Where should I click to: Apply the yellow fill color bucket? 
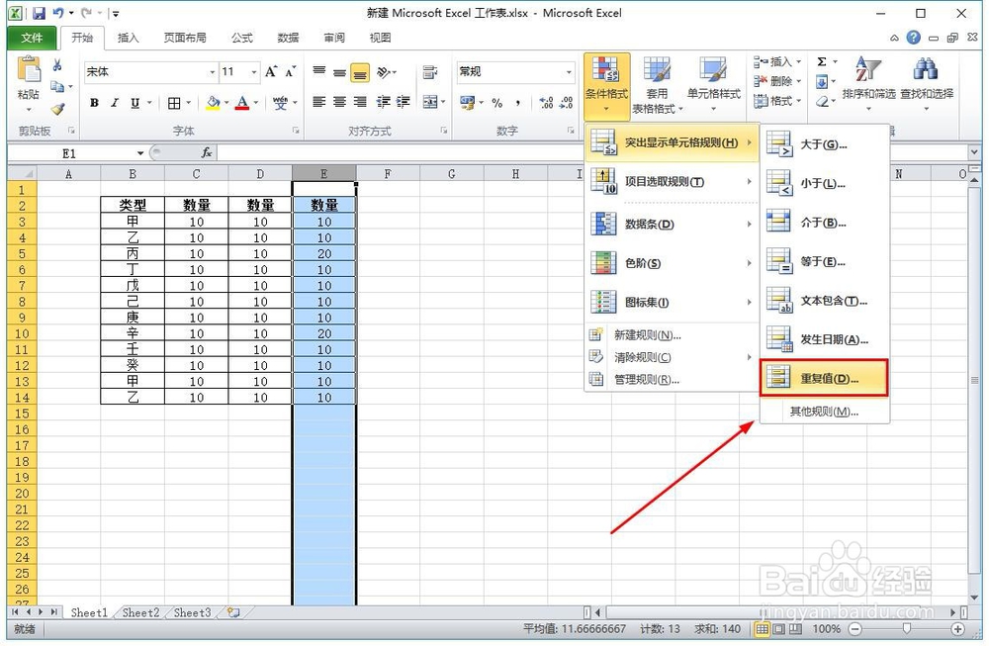tap(214, 103)
